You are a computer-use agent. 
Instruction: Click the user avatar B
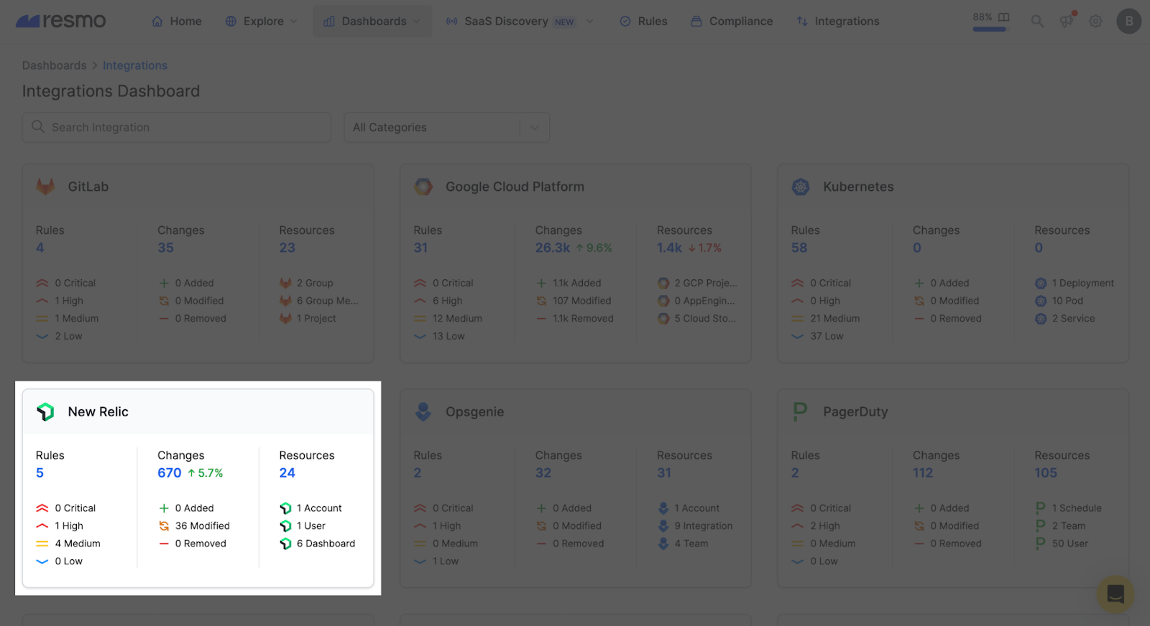[x=1128, y=22]
